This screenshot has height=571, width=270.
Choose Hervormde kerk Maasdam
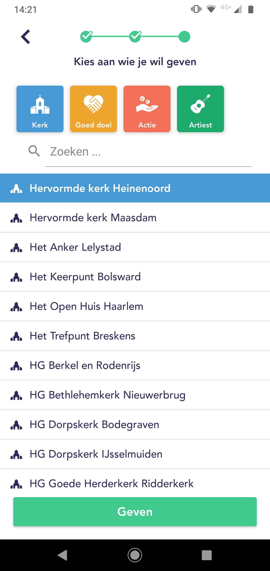tap(135, 218)
